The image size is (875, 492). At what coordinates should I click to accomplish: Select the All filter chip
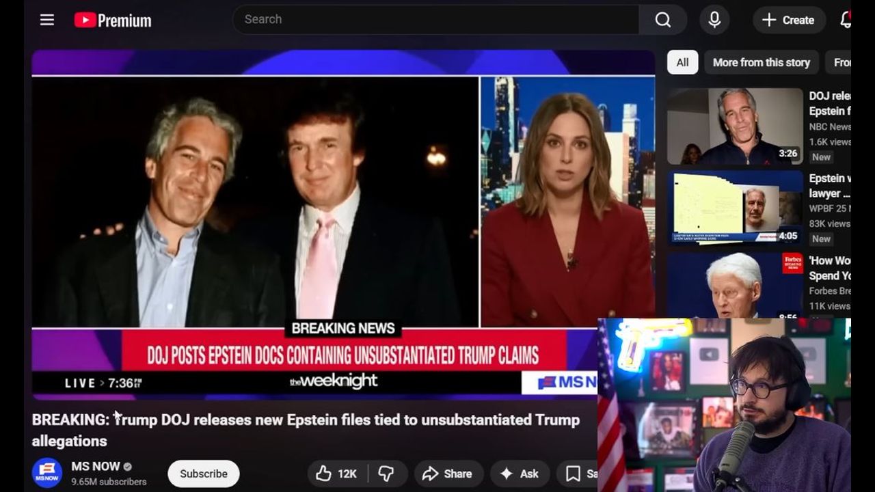click(682, 62)
